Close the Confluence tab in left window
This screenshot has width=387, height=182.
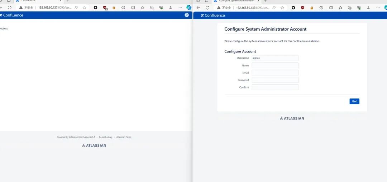(60, 1)
